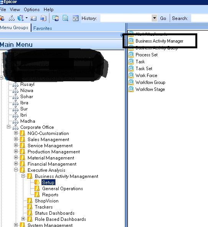Open the History dropdown arrow

pos(154,18)
